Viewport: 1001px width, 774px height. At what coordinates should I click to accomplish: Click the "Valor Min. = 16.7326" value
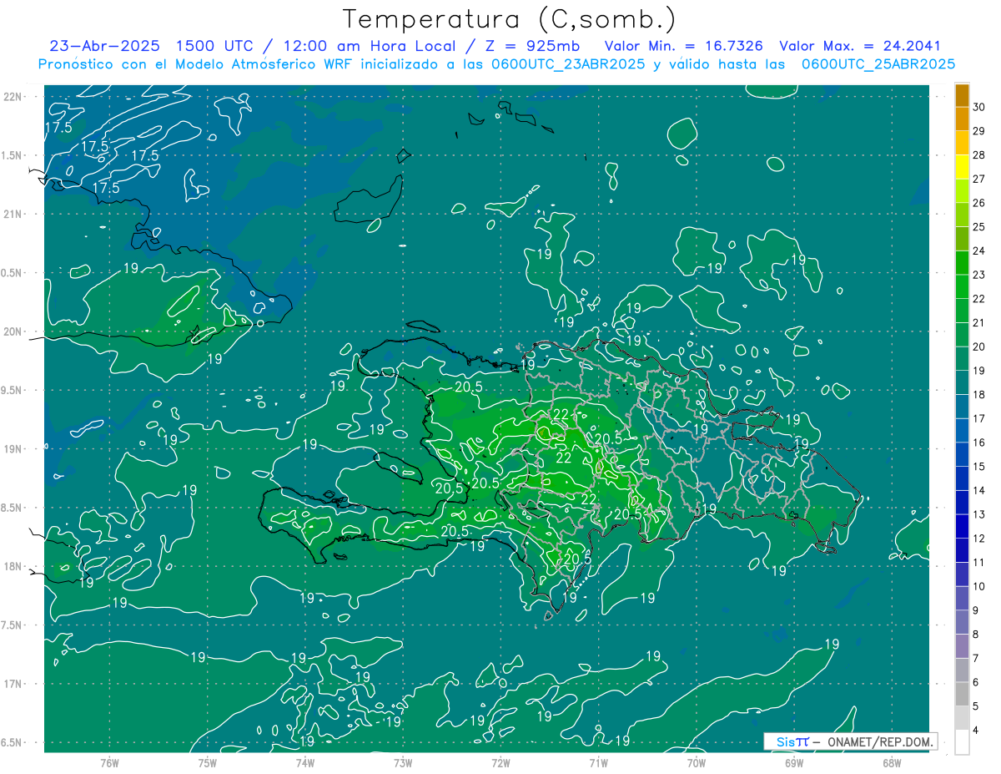tap(684, 46)
